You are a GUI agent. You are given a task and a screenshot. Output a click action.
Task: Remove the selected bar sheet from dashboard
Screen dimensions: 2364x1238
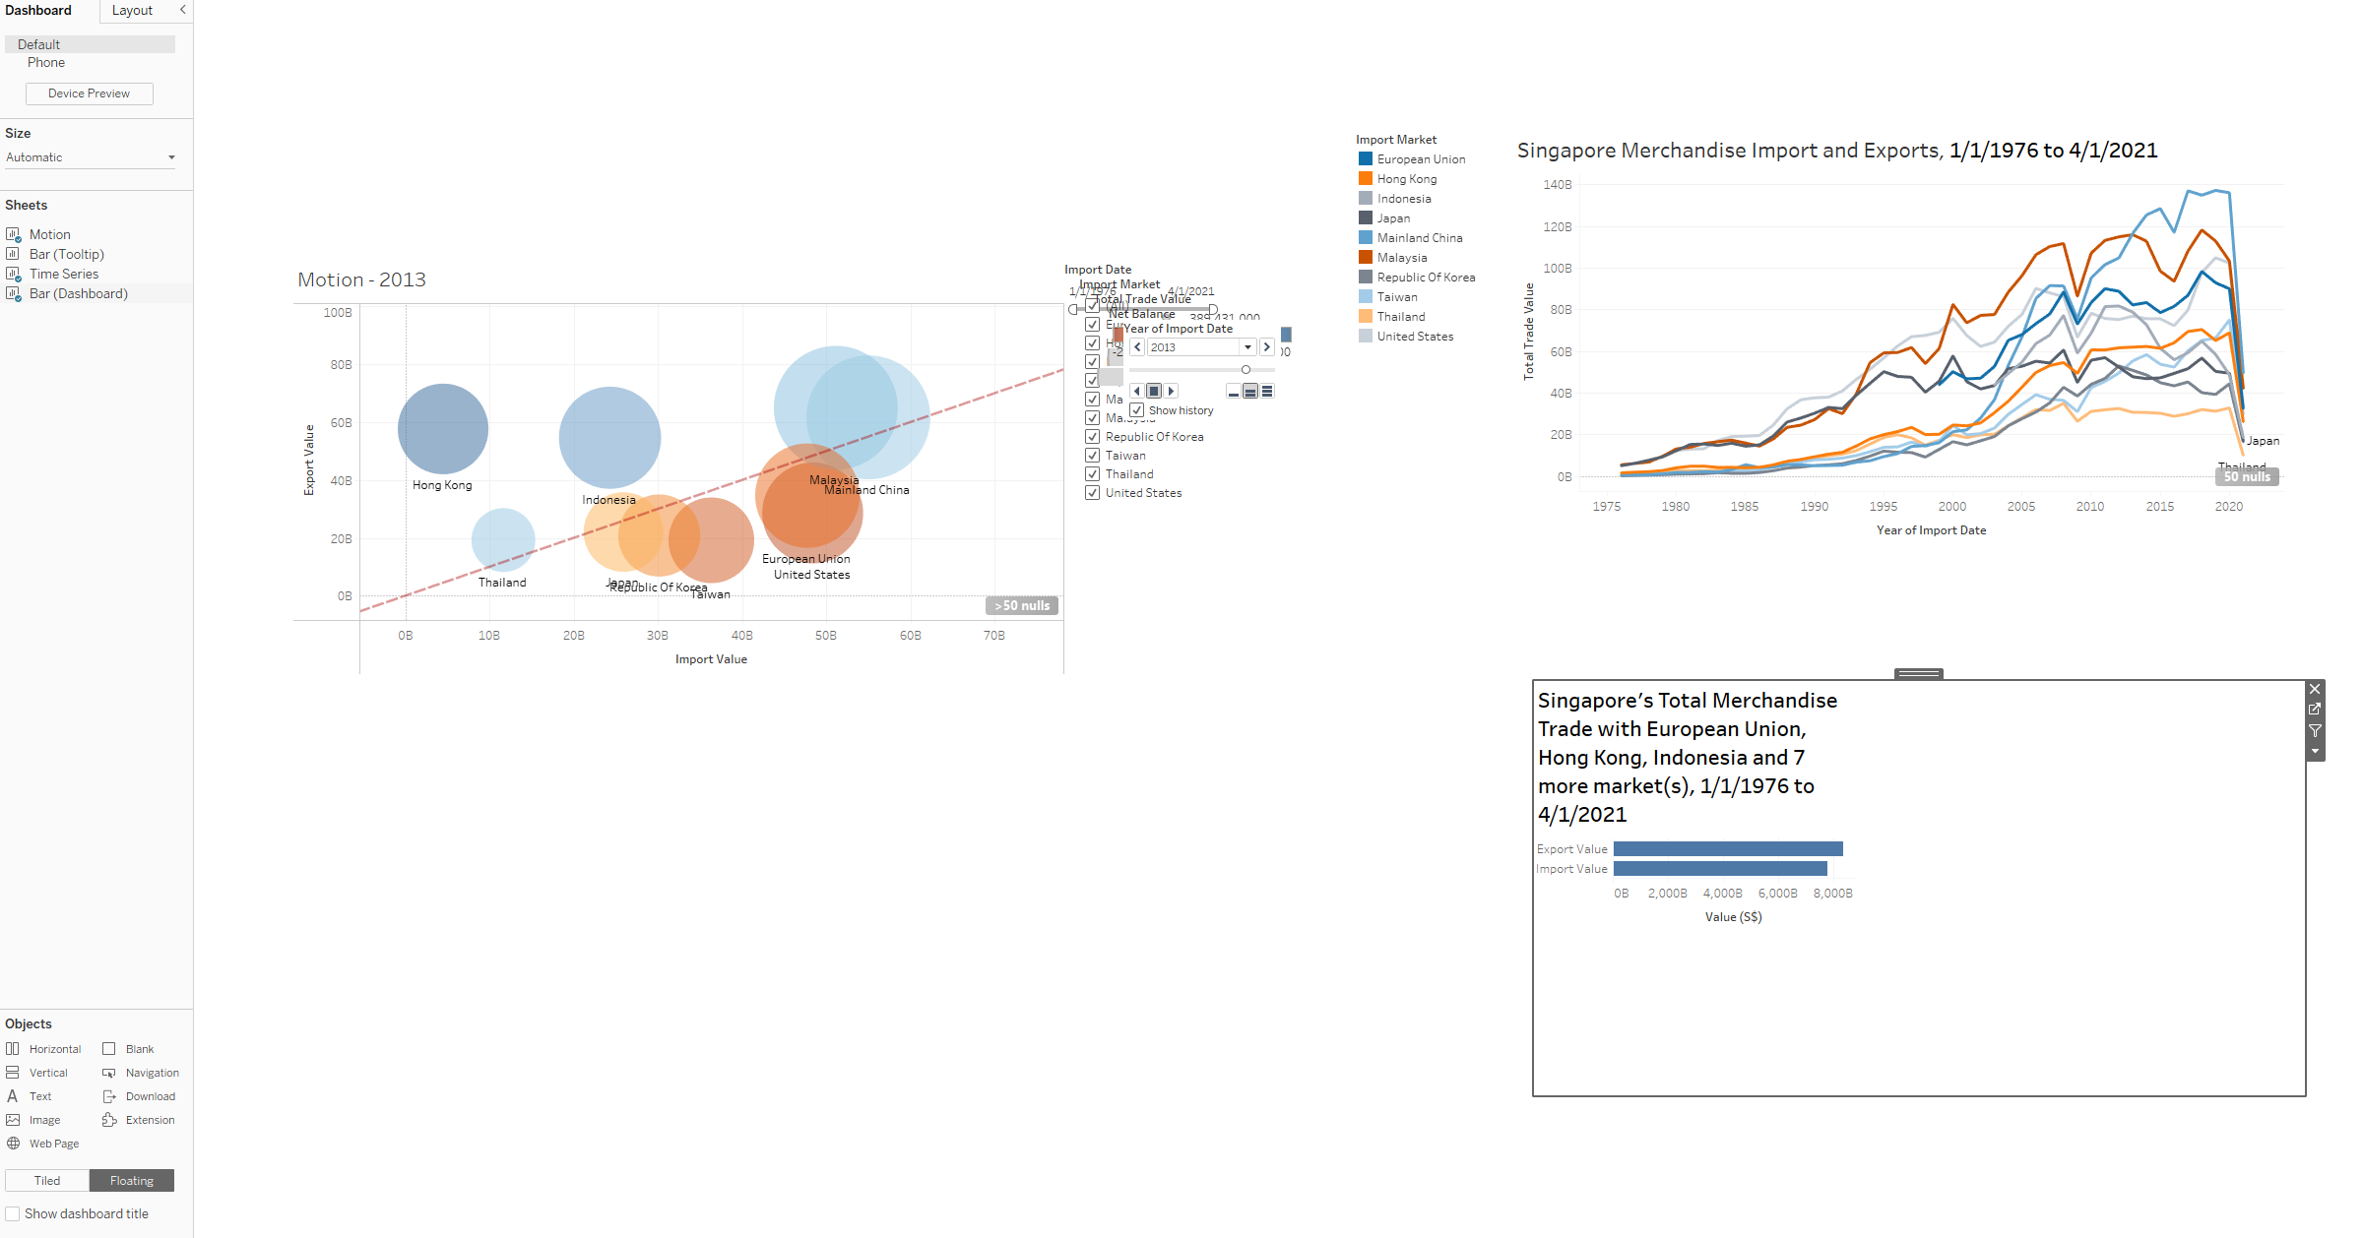pyautogui.click(x=2315, y=689)
